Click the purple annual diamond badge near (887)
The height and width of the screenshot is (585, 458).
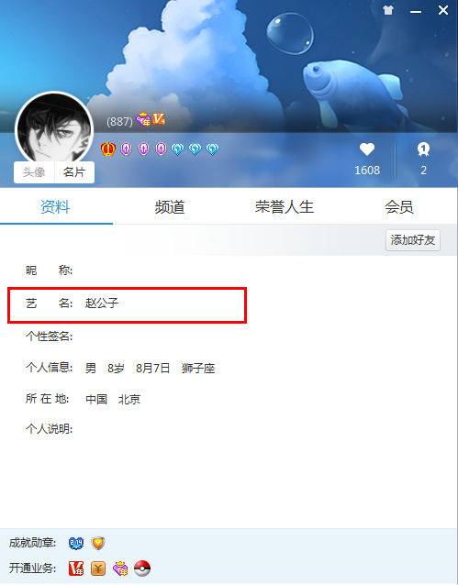[x=143, y=119]
